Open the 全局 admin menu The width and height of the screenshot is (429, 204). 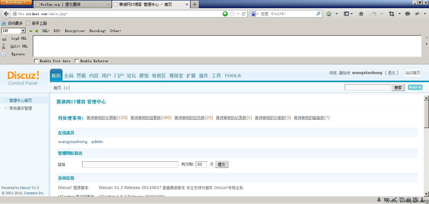68,76
